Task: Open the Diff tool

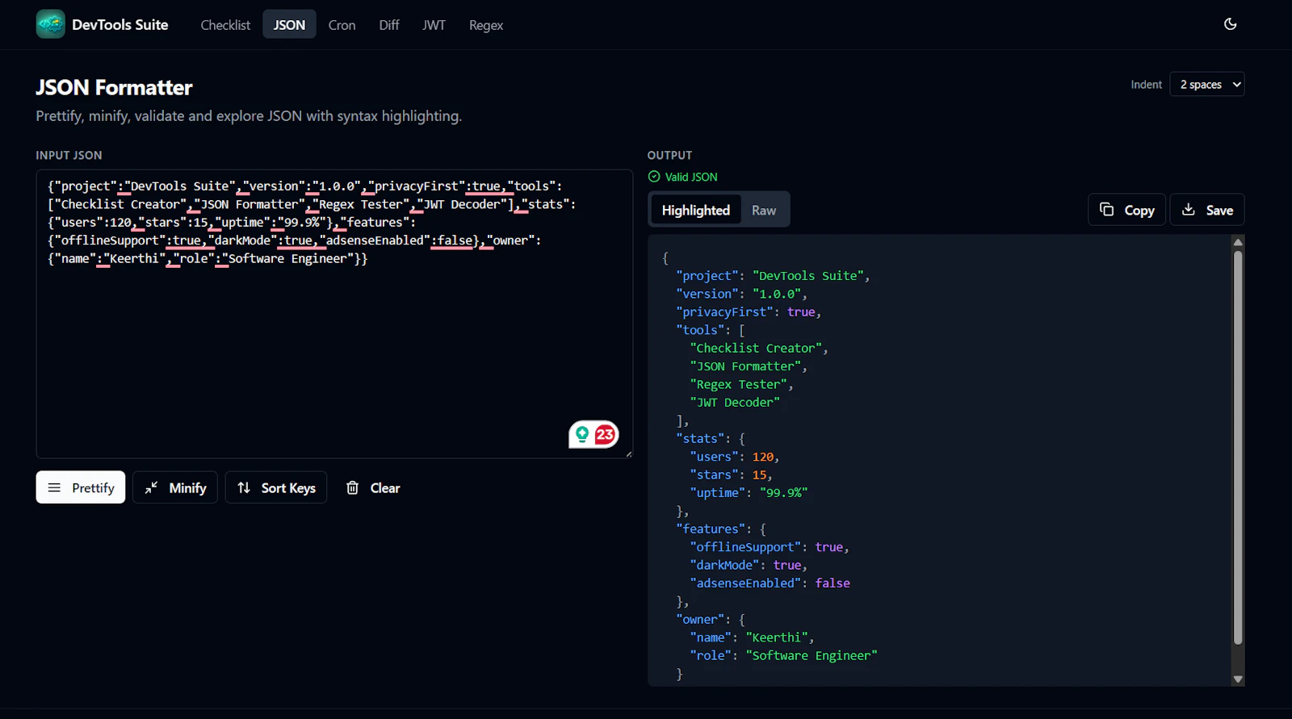Action: point(389,25)
